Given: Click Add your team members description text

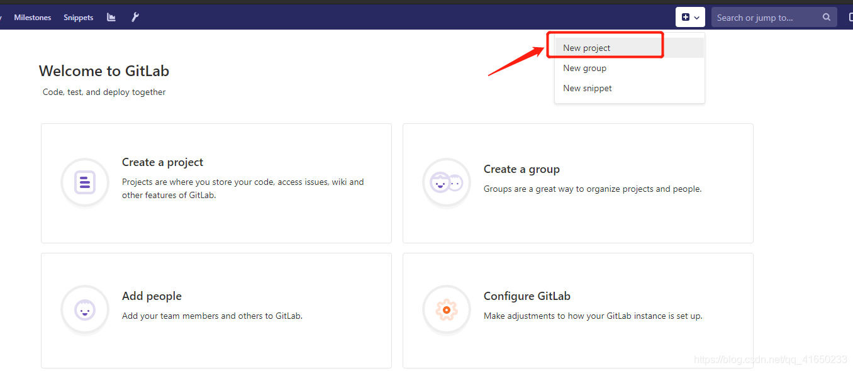Looking at the screenshot, I should 213,316.
